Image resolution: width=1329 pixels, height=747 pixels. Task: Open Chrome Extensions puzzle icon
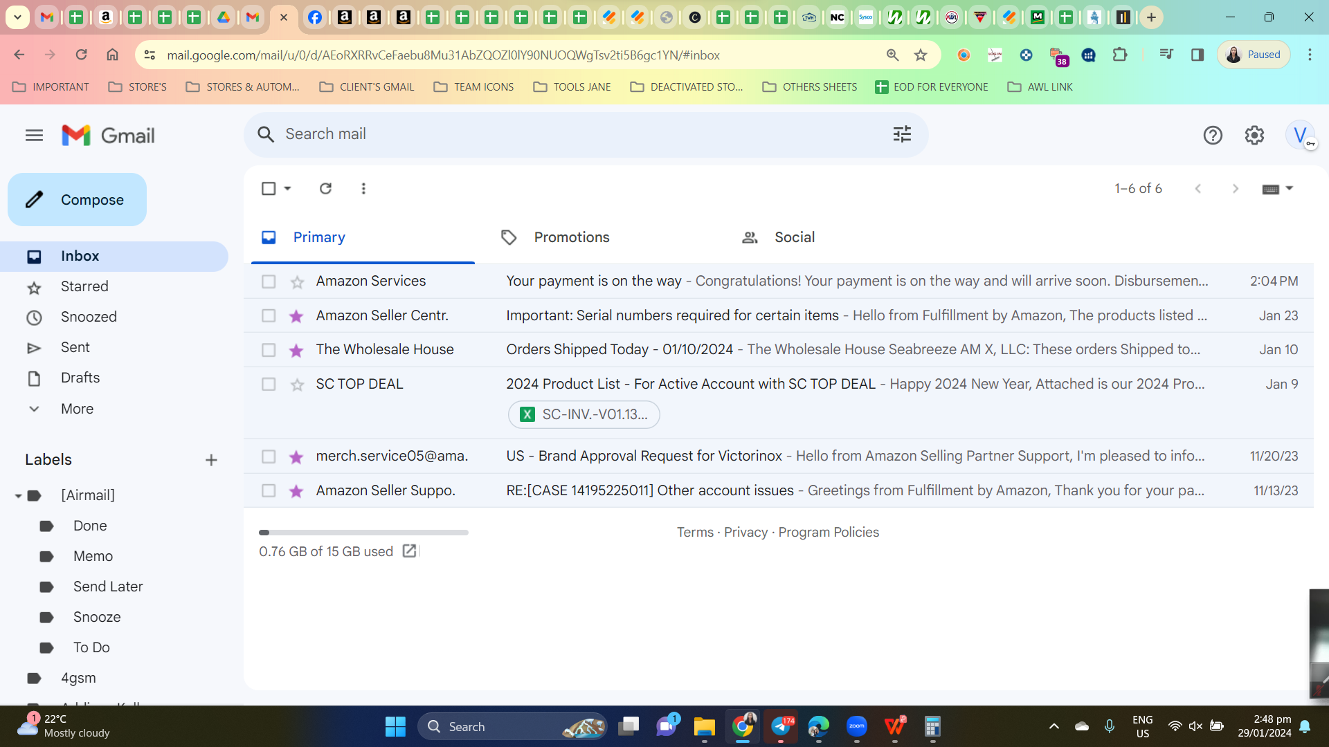pos(1120,55)
